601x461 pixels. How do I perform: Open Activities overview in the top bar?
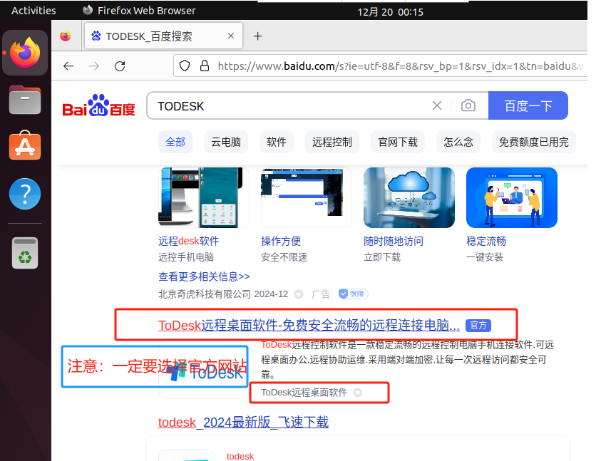[x=34, y=11]
